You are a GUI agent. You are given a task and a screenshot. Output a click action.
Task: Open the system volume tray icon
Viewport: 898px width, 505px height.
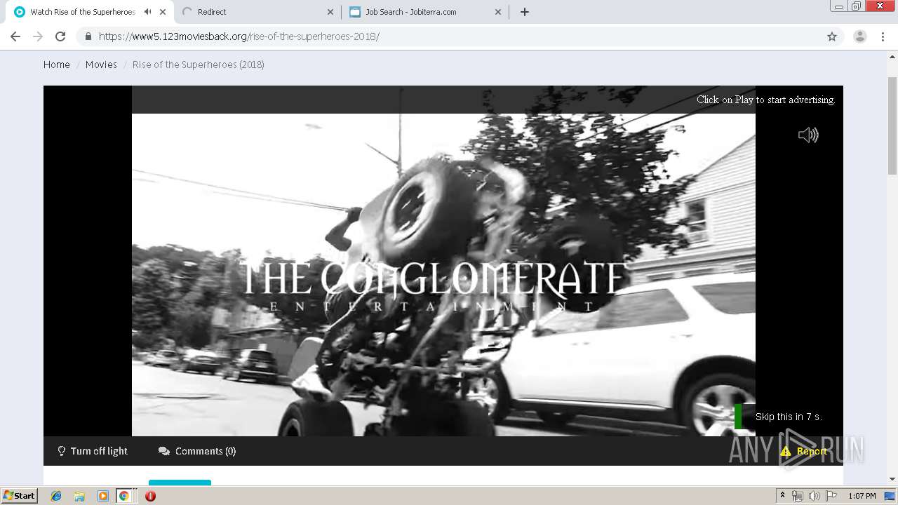(814, 496)
